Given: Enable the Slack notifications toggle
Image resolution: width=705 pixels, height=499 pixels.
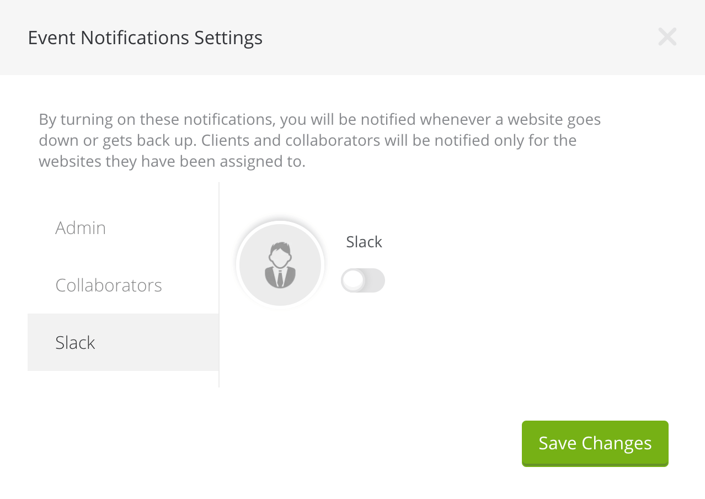Looking at the screenshot, I should coord(363,280).
